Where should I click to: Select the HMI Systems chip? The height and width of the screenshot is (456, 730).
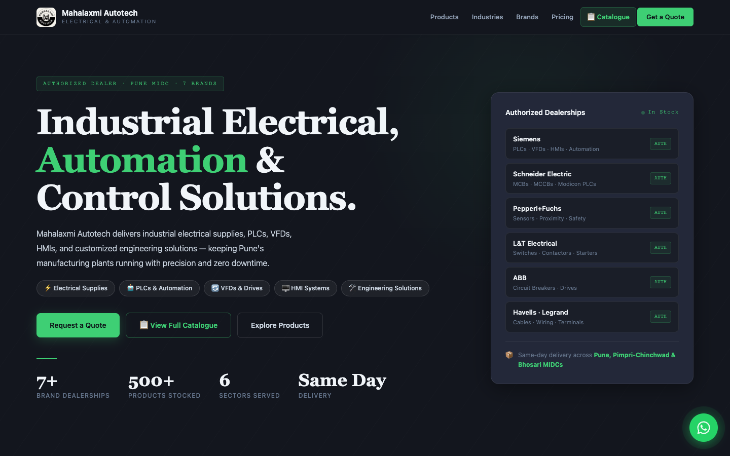click(x=306, y=288)
